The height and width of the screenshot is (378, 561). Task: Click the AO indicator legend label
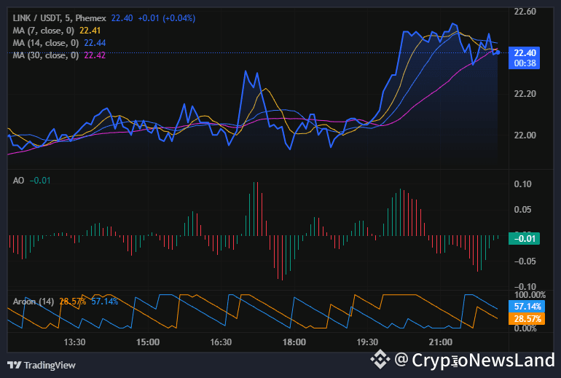coord(18,178)
